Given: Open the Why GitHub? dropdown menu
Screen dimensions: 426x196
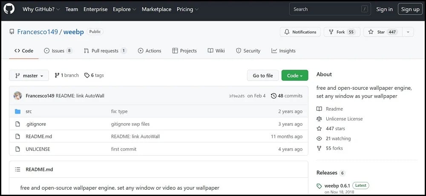Looking at the screenshot, I should (42, 9).
